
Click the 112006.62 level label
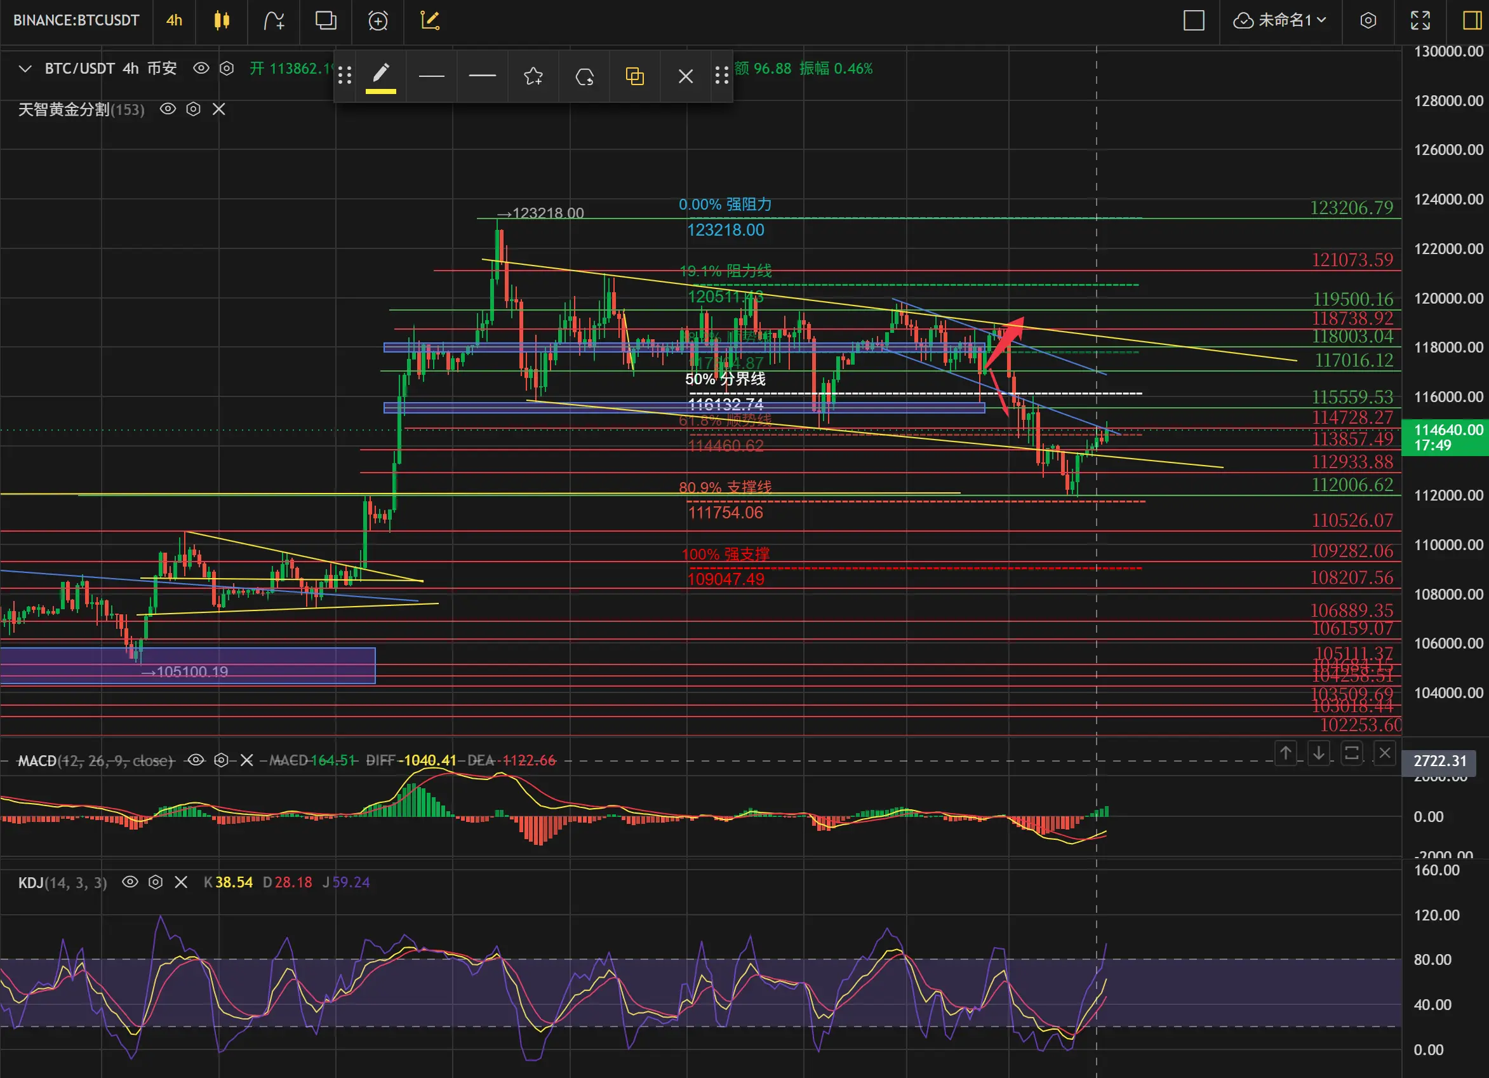click(1352, 485)
